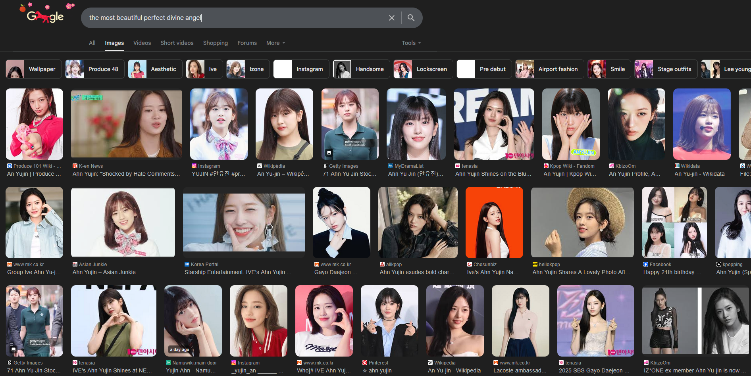Click the allkpop source favicon
Image resolution: width=751 pixels, height=376 pixels.
click(x=382, y=264)
